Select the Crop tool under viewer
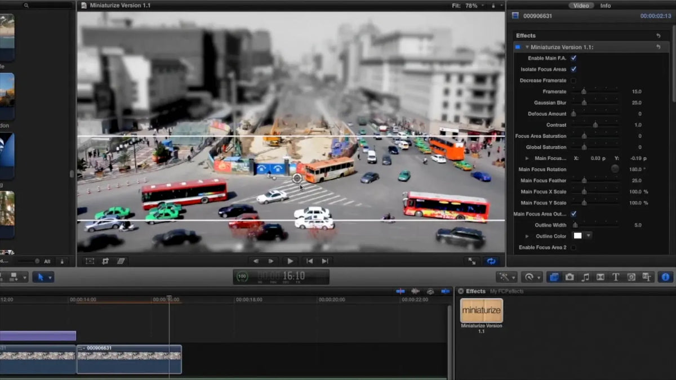This screenshot has height=380, width=676. point(105,261)
